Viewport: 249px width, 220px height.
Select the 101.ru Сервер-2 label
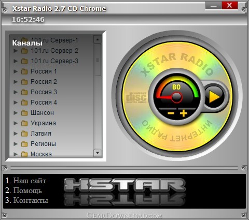[54, 51]
